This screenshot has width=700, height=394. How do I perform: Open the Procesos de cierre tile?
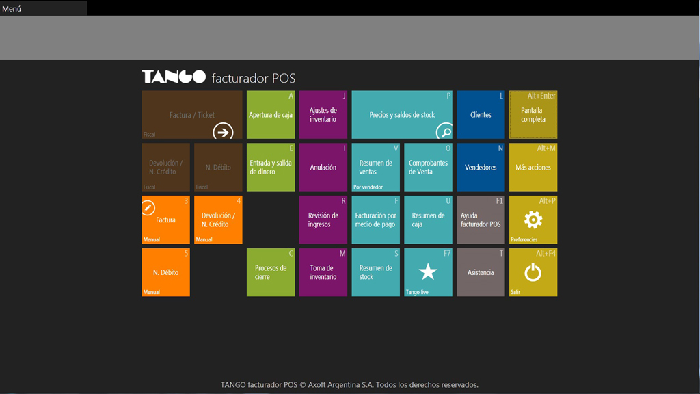271,272
